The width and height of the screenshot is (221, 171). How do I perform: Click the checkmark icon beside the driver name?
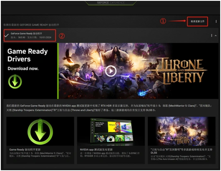coord(7,35)
